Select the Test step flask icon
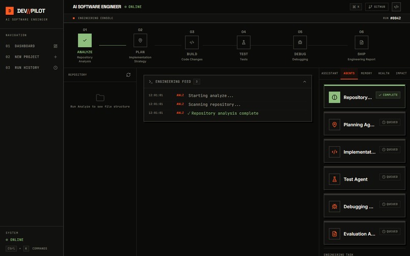Viewport: 410px width, 256px height. click(x=244, y=42)
